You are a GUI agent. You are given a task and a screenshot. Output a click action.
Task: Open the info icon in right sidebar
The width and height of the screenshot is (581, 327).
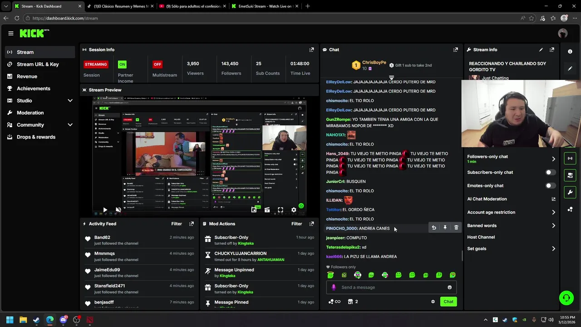(570, 51)
